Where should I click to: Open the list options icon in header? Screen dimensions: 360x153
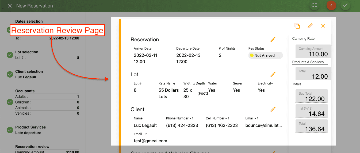(x=314, y=5)
